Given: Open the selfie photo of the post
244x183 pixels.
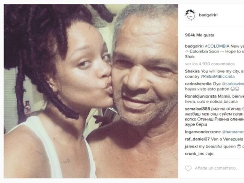Looking at the screenshot, I should [x=91, y=91].
